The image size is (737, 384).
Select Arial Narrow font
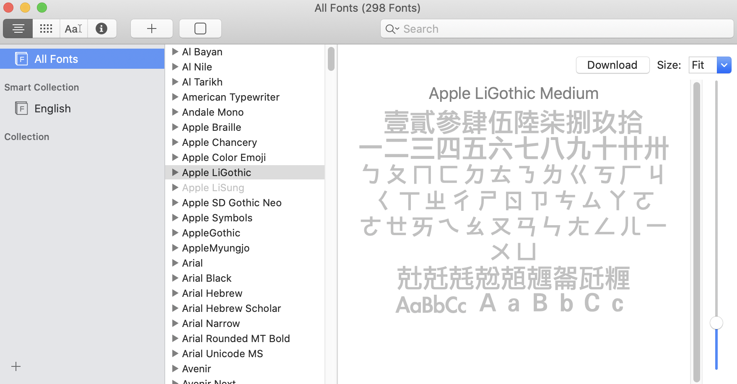point(211,323)
